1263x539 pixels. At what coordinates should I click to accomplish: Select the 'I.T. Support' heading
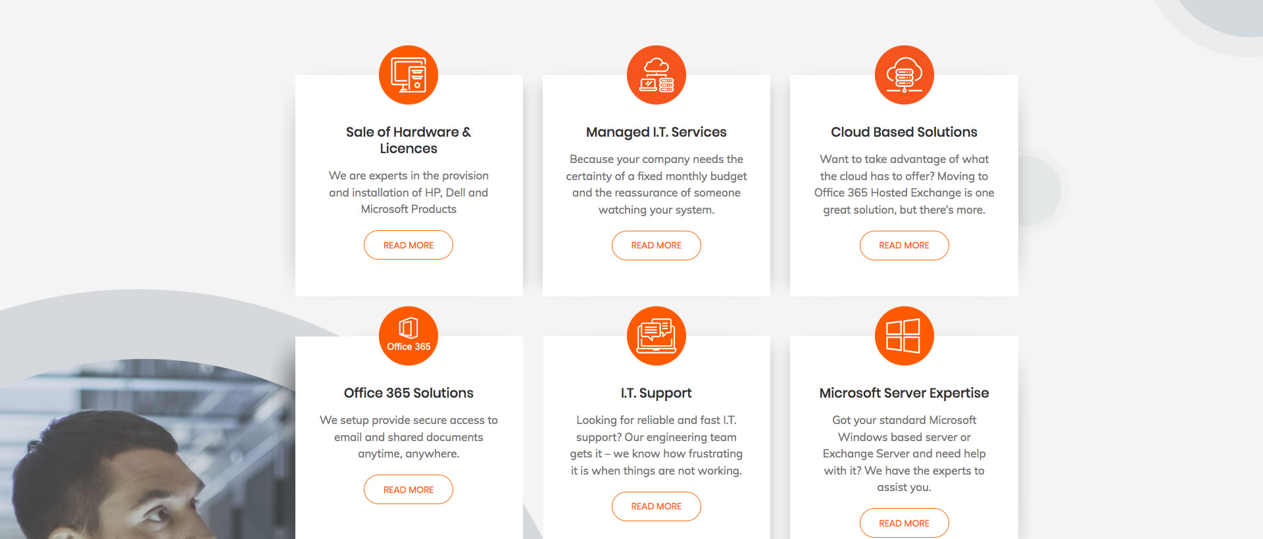(656, 393)
